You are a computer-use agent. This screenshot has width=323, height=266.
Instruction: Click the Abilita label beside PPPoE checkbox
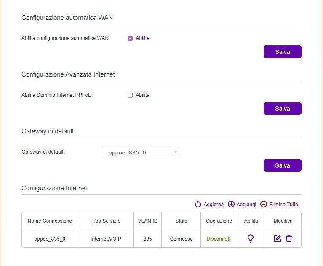point(142,95)
